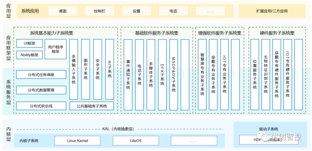The image size is (312, 151).
Task: Click the 设置 application box
Action: (x=136, y=11)
